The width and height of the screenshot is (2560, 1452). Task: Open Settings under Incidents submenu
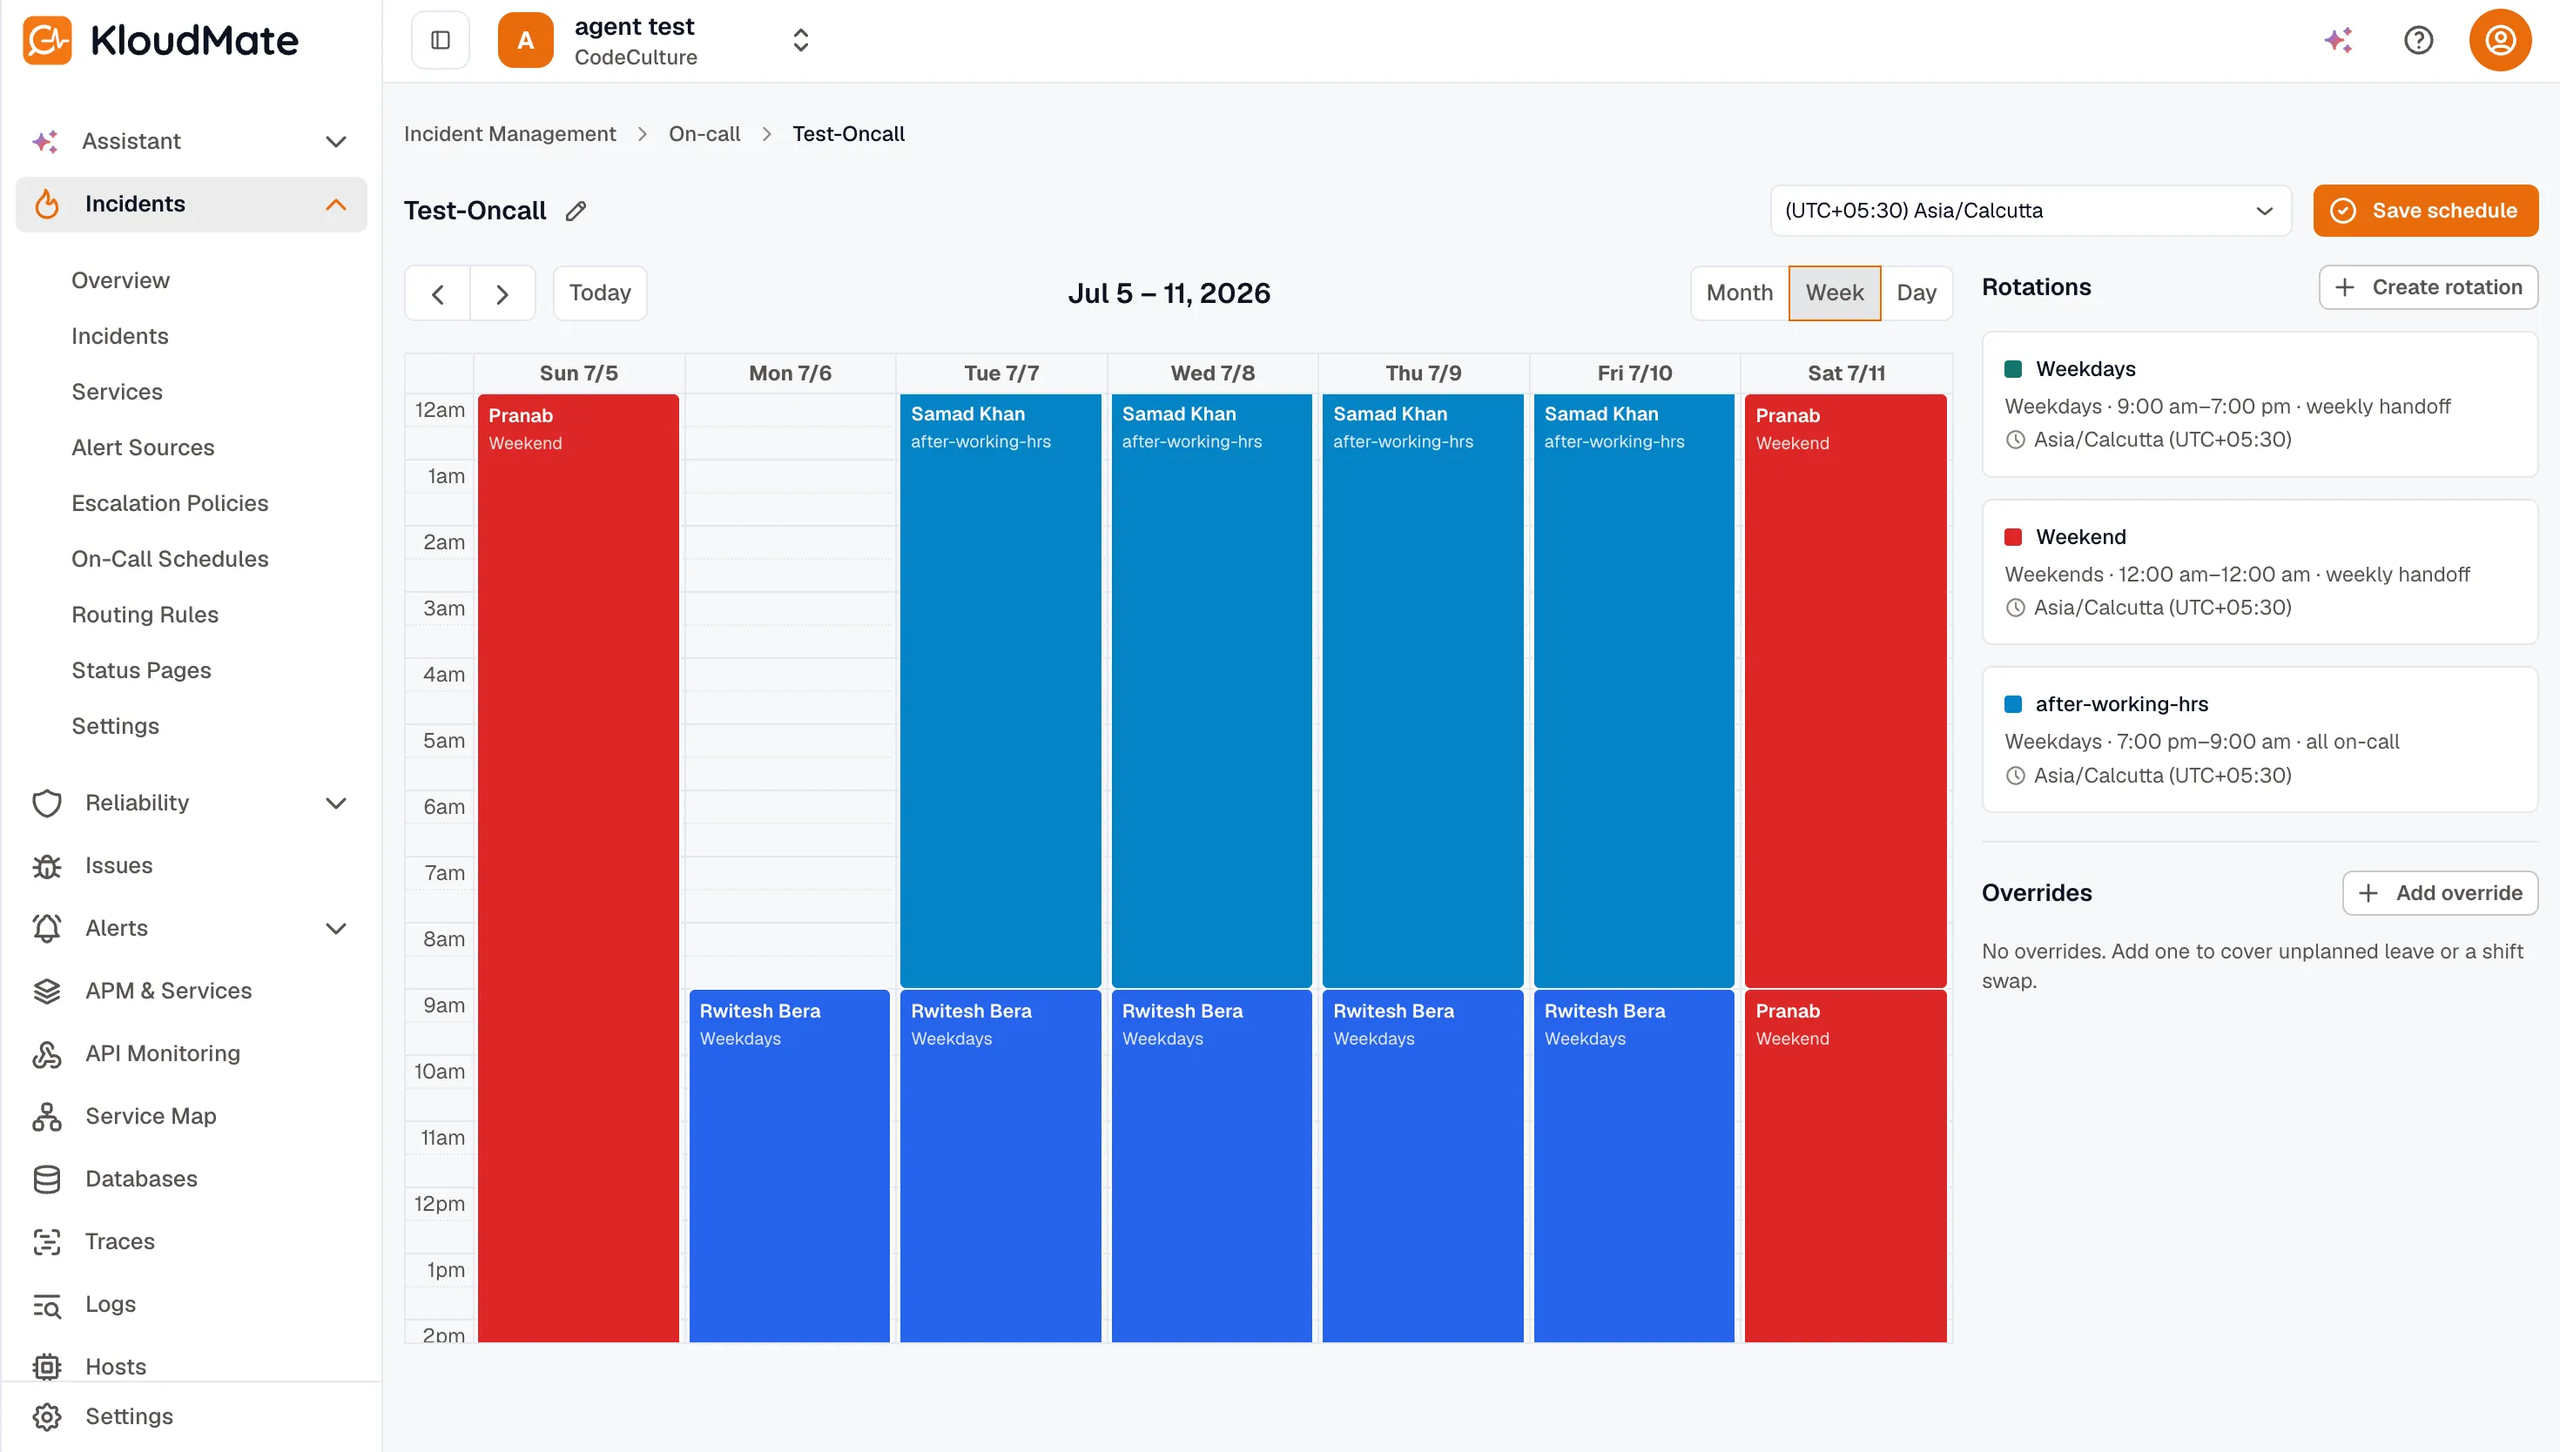click(116, 726)
